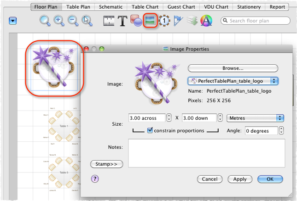Image resolution: width=297 pixels, height=201 pixels.
Task: Switch to the Table Chart tab
Action: [x=144, y=7]
